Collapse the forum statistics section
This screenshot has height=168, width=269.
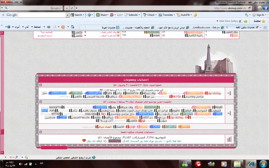tap(41, 132)
